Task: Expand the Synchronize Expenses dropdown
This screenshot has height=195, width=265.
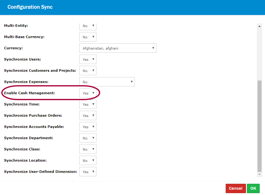Action: click(x=107, y=82)
